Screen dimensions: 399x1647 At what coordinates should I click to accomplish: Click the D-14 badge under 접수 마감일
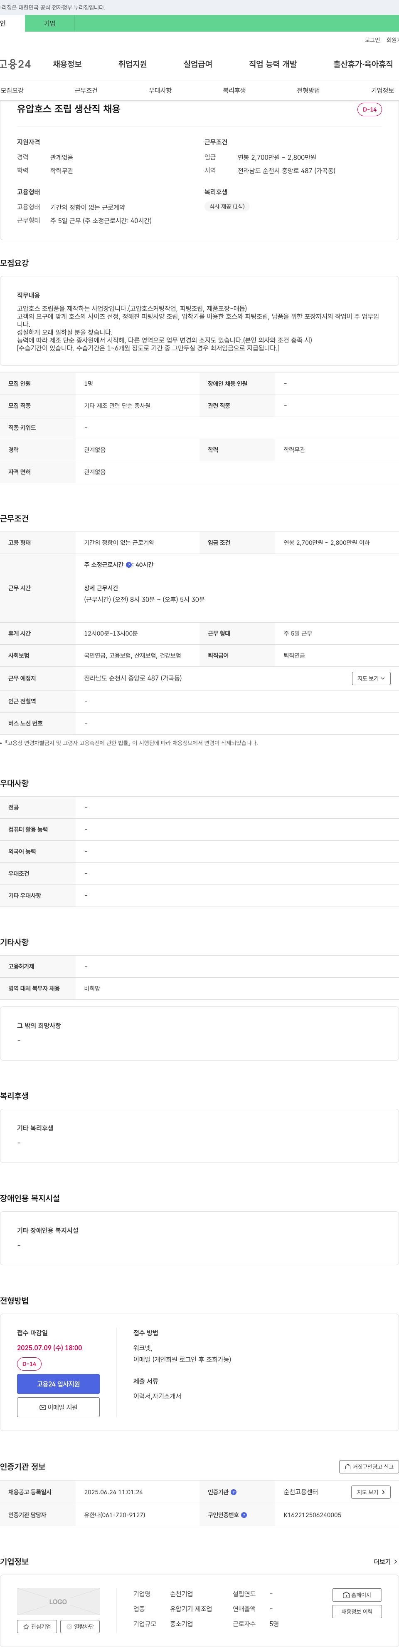click(x=30, y=1364)
